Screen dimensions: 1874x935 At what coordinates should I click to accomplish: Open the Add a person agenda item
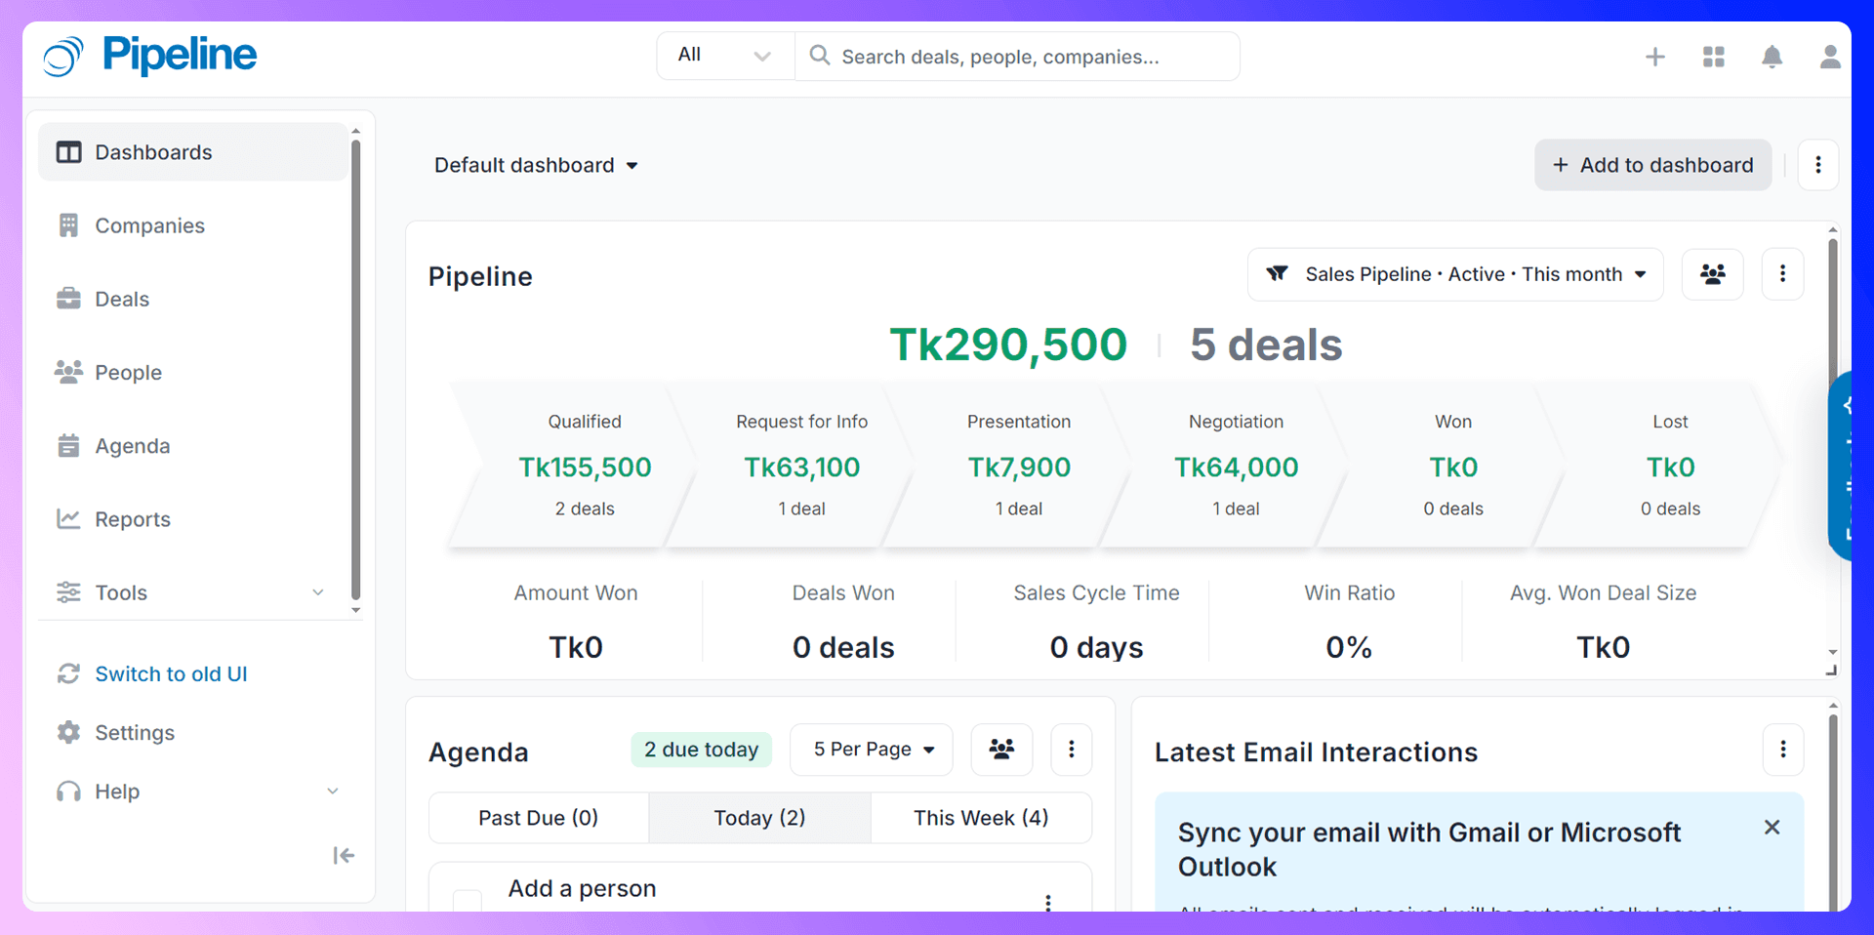click(582, 888)
